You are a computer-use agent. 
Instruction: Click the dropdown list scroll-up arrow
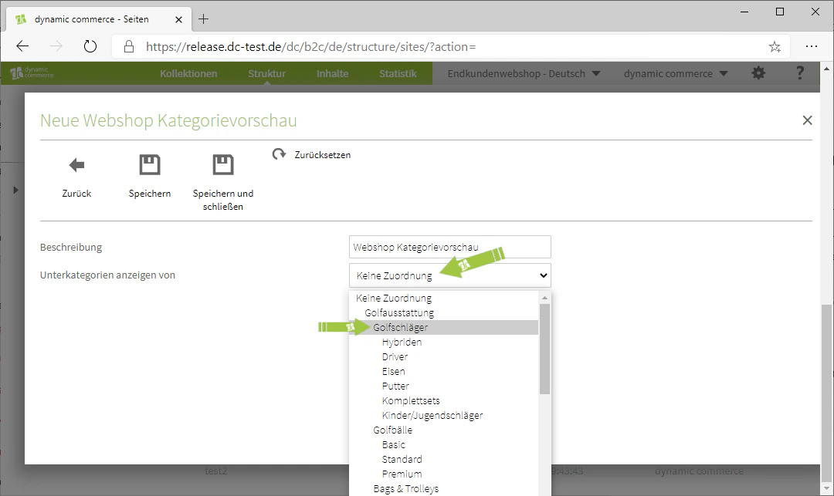(544, 298)
